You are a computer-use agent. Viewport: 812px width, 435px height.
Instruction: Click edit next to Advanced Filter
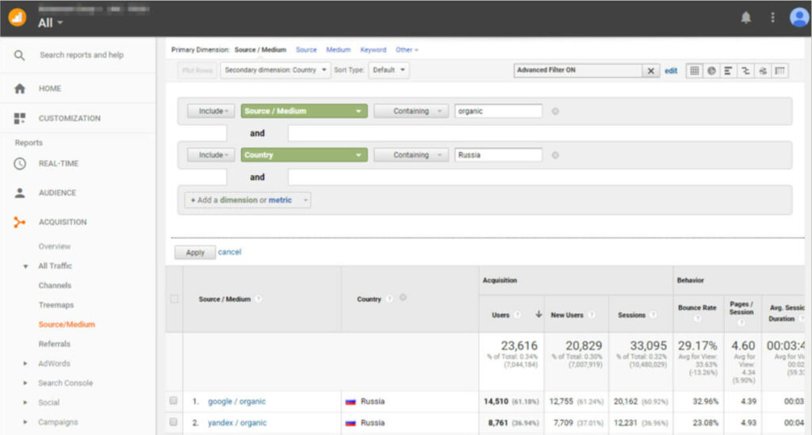(671, 71)
